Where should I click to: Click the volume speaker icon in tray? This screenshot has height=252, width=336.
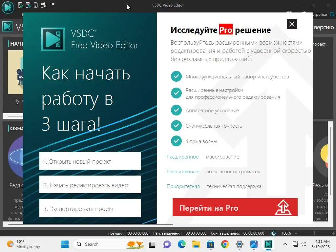(x=304, y=244)
